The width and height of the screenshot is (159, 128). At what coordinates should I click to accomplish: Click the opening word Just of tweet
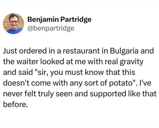[10, 51]
